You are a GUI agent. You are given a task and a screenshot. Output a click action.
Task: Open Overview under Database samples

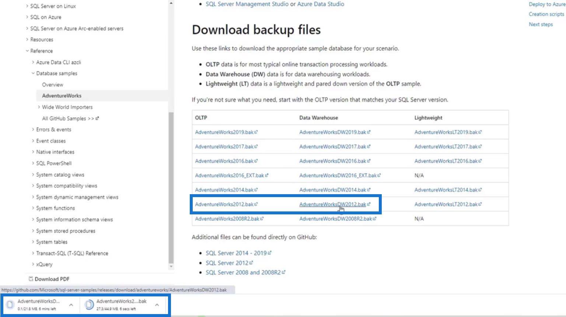click(52, 85)
